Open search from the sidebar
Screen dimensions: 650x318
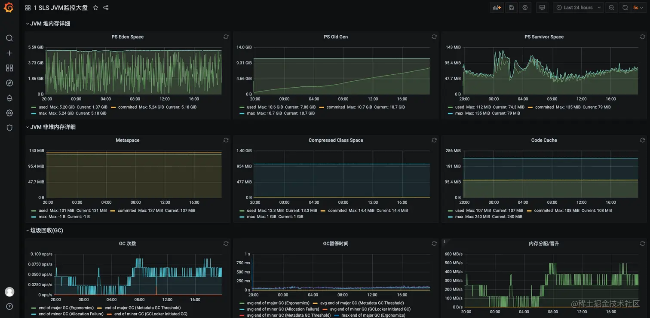9,38
